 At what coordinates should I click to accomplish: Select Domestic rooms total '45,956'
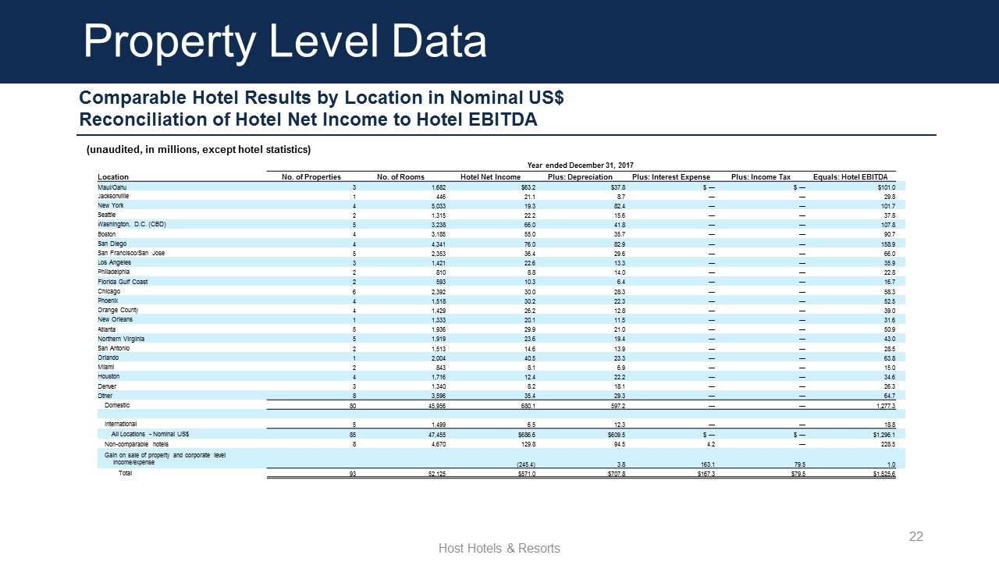click(437, 406)
